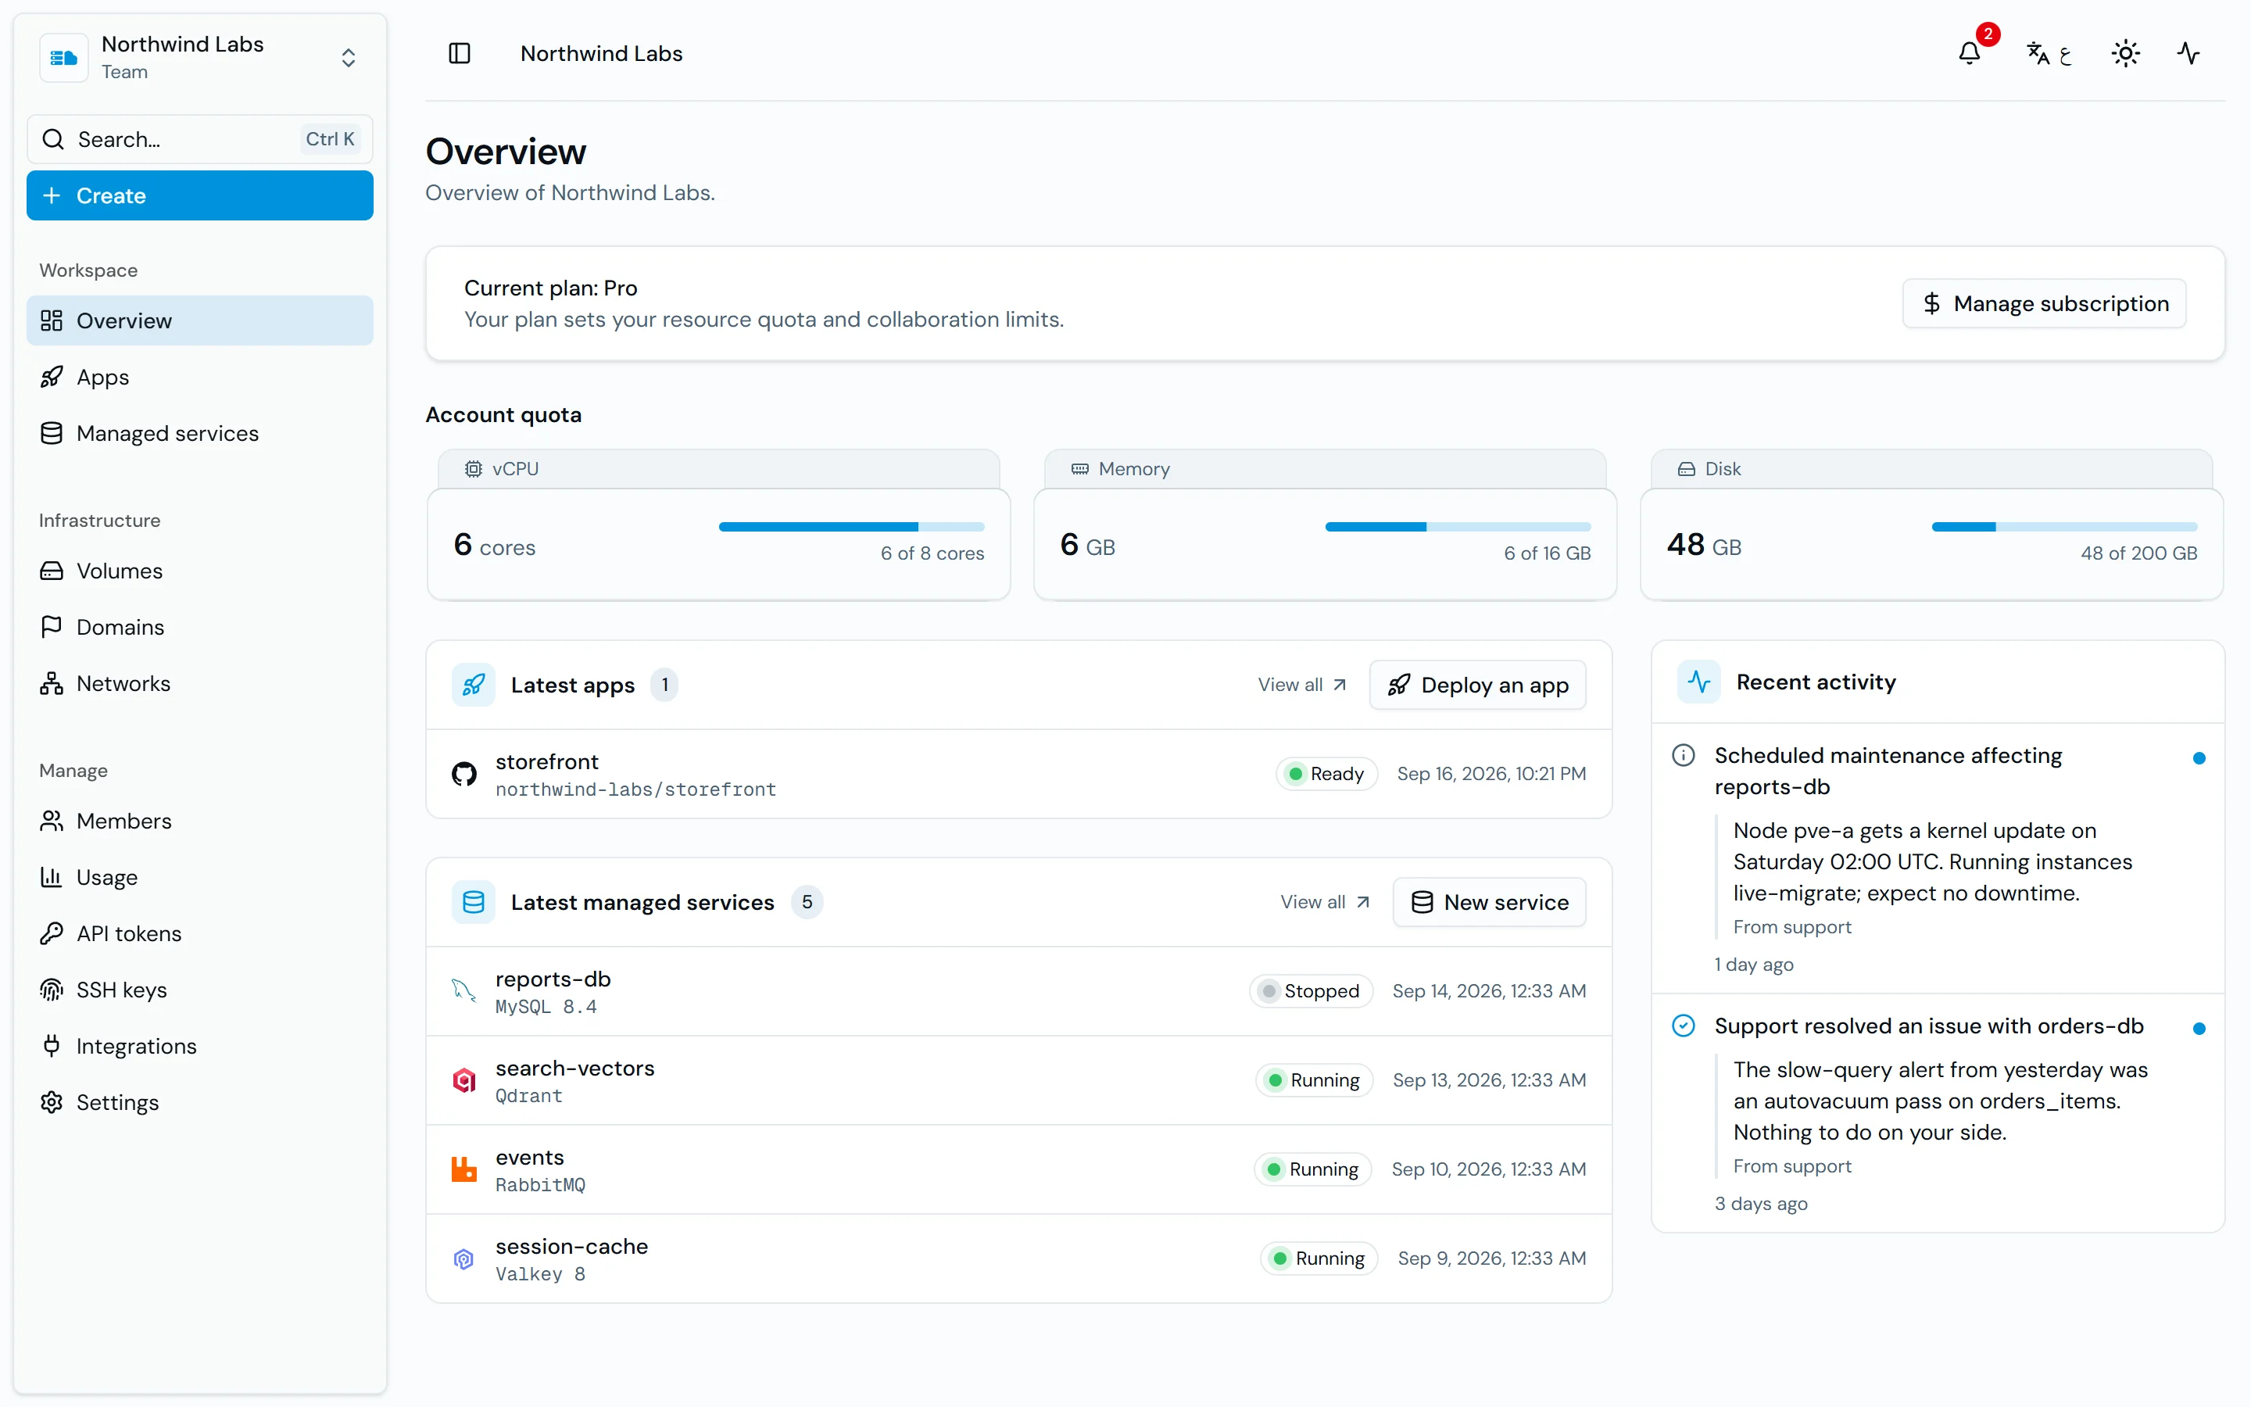Click View all for Latest apps
2251x1407 pixels.
[x=1302, y=685]
